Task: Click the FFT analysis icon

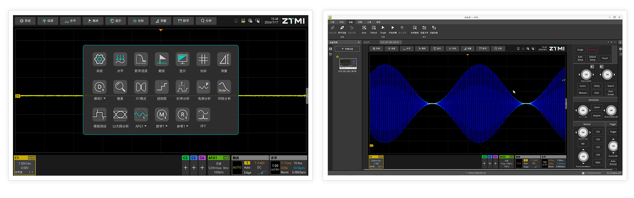Action: pyautogui.click(x=203, y=115)
